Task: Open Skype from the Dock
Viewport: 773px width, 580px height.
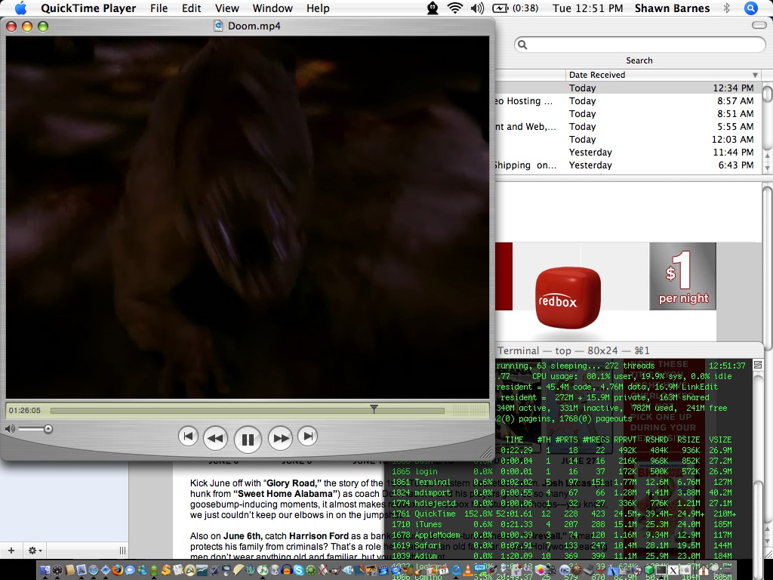Action: point(299,570)
